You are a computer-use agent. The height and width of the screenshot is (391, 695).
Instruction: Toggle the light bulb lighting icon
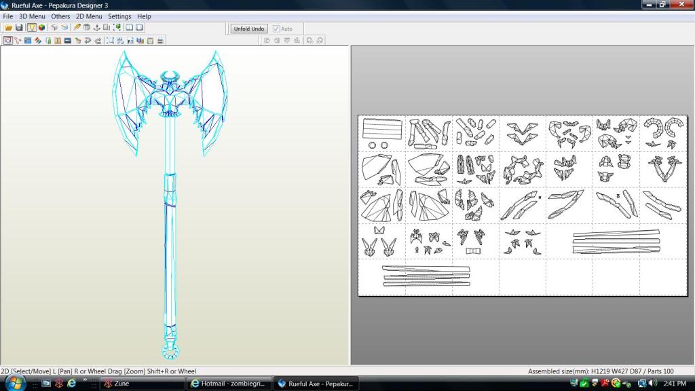(31, 27)
